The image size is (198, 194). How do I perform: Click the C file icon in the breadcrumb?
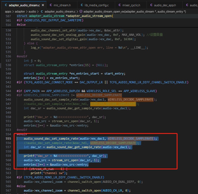click(x=42, y=11)
